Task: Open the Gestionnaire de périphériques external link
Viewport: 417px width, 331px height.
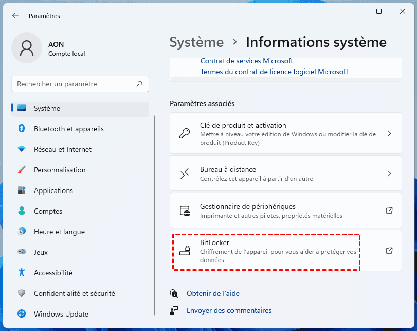Action: click(389, 211)
